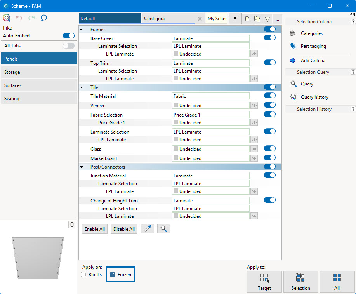Click the Scheme search magnifier icon
The height and width of the screenshot is (294, 356).
(x=7, y=18)
